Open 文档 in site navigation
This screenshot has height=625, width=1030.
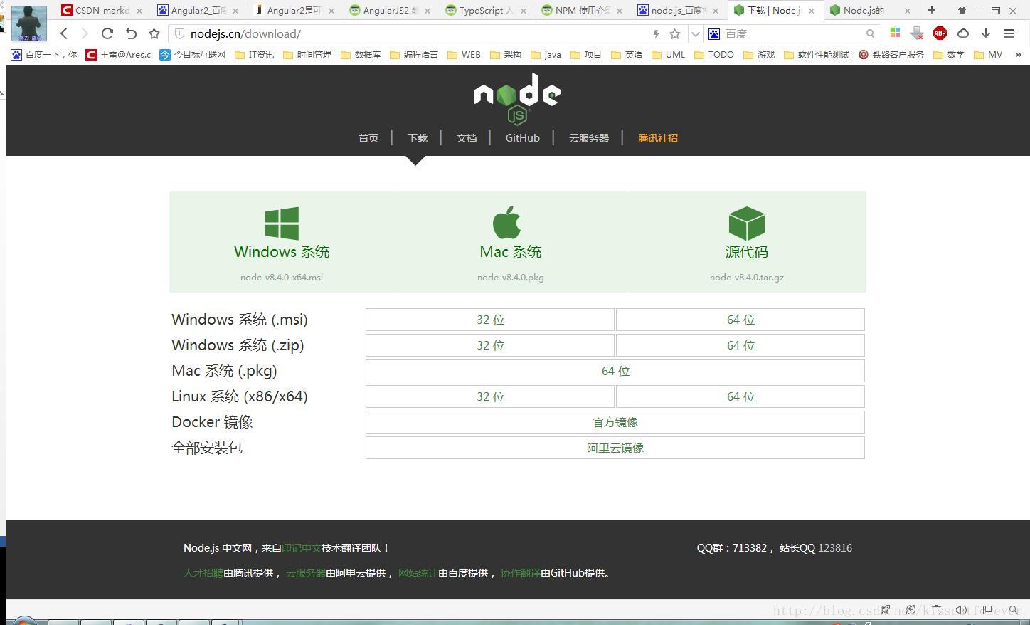[x=467, y=138]
